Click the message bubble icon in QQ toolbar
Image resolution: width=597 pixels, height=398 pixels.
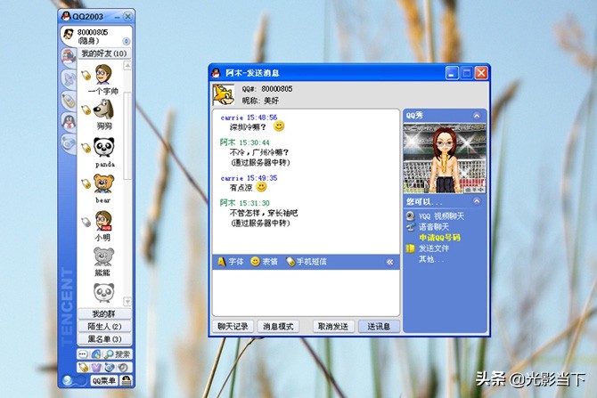click(83, 354)
